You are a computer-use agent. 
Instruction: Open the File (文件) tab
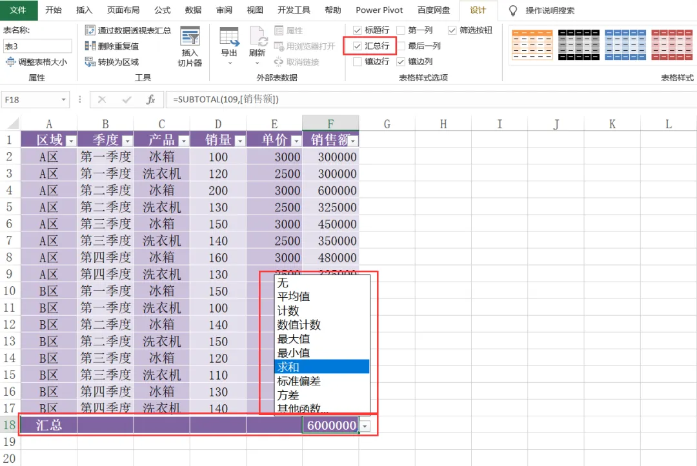click(18, 10)
